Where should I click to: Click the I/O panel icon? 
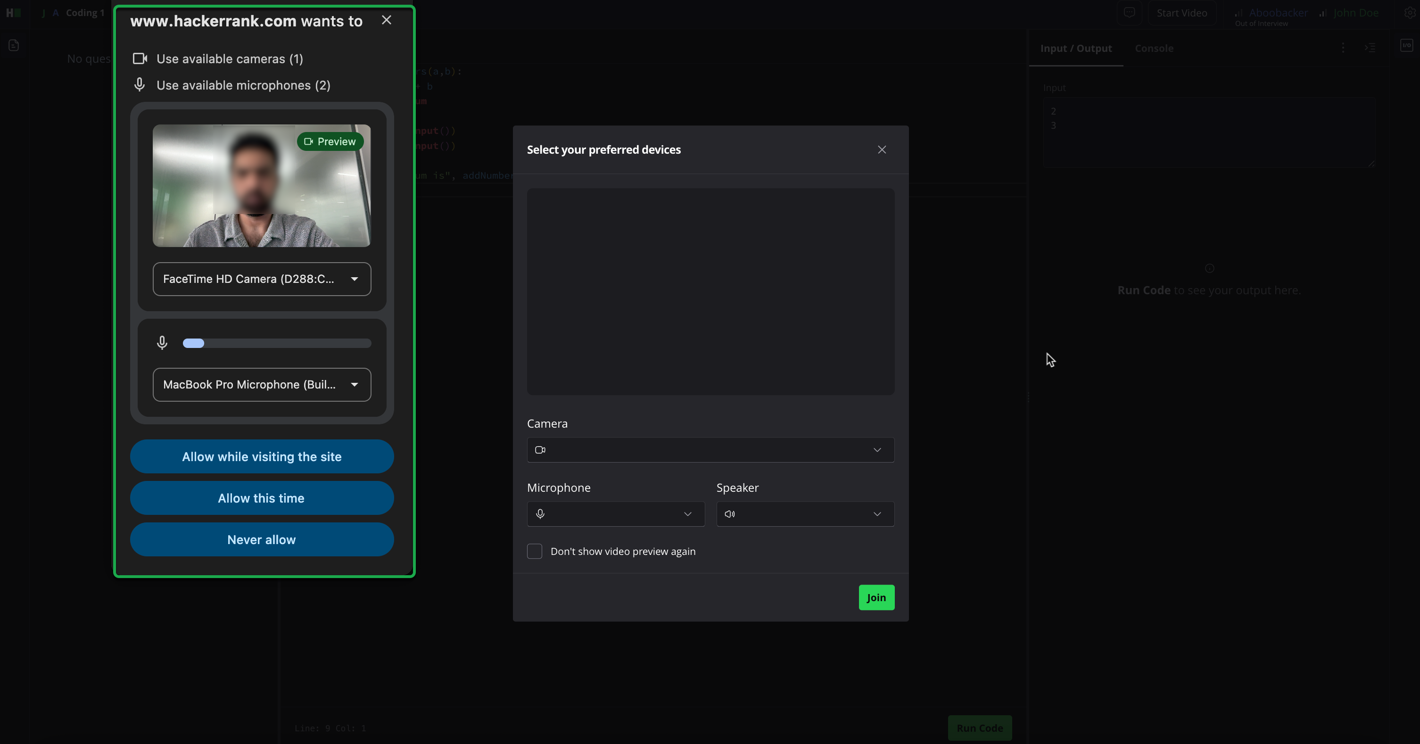pos(1406,45)
